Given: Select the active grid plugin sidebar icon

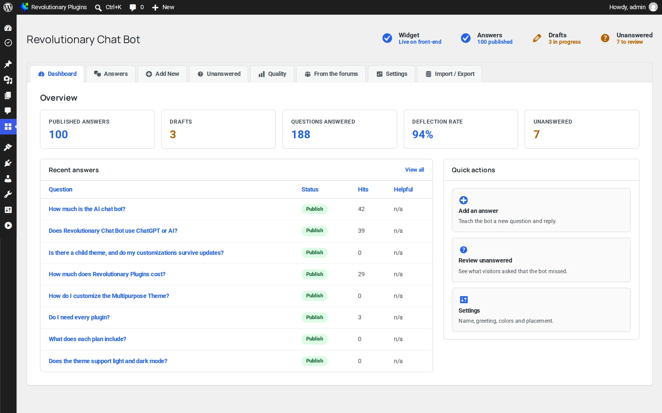Looking at the screenshot, I should click(x=8, y=127).
